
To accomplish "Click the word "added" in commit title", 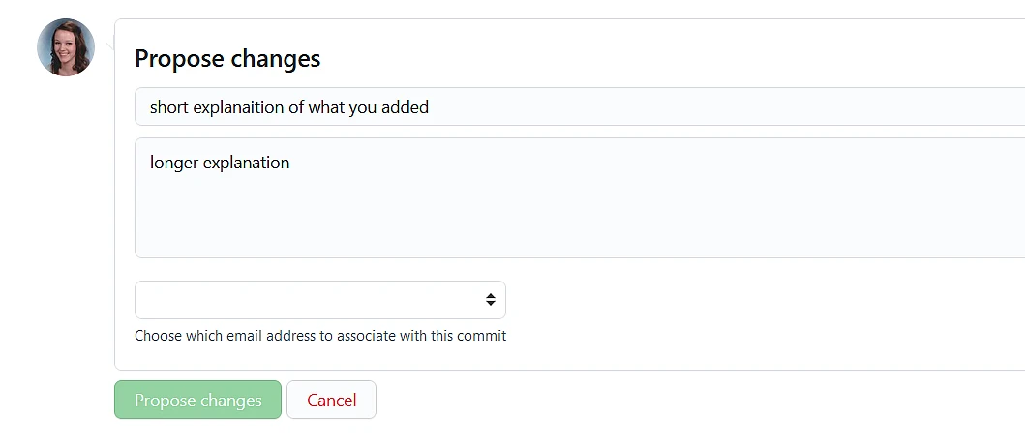I will coord(405,107).
